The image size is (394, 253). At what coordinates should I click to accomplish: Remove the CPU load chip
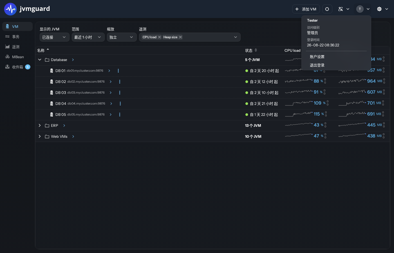pyautogui.click(x=159, y=37)
